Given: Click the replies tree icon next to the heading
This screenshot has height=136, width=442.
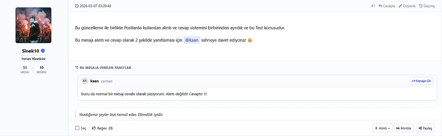Looking at the screenshot, I should [77, 68].
